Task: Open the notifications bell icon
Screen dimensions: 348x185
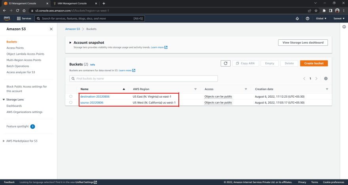Action: click(297, 18)
